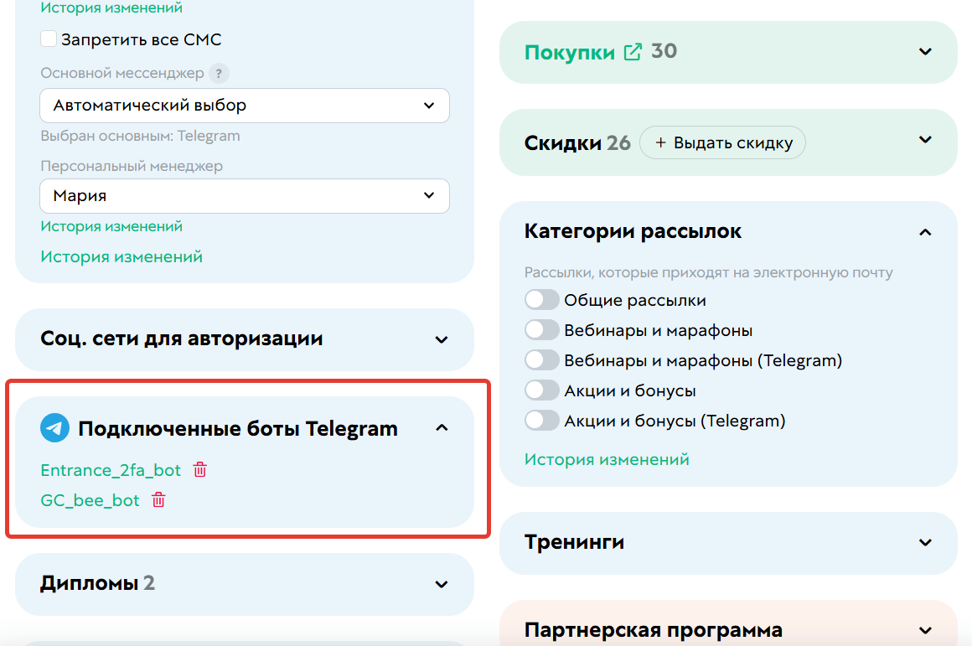Screen dimensions: 972x646
Task: Click the external link icon beside Покупки
Action: [x=633, y=51]
